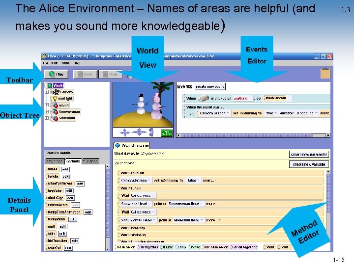Viewport: 354px width, 265px height.
Task: Click create new parameter button
Action: (x=309, y=155)
